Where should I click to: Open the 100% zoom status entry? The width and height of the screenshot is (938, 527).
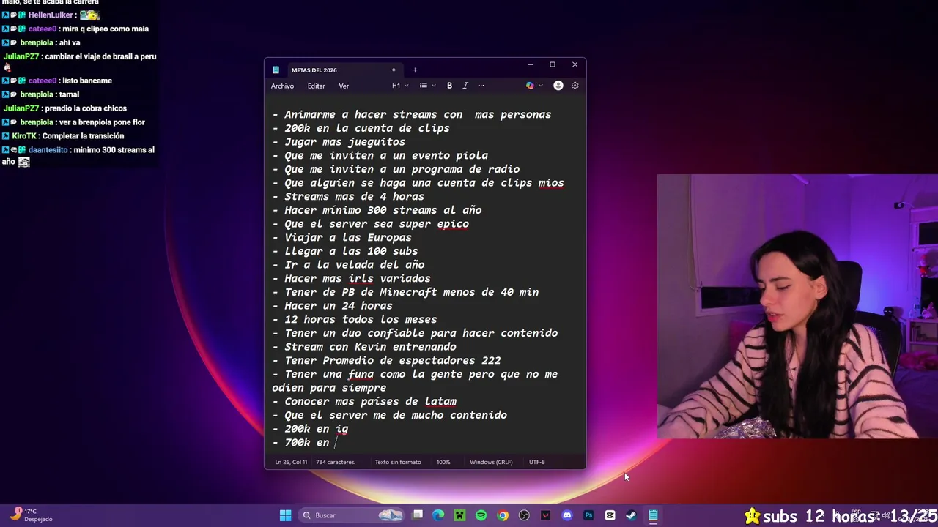[x=443, y=462]
